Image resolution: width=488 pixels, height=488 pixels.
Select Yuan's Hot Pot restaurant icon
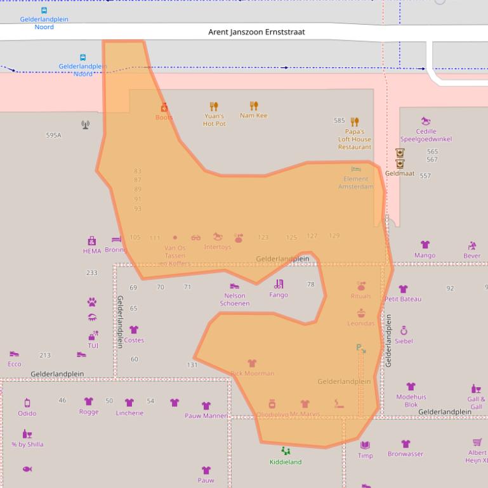(x=214, y=106)
